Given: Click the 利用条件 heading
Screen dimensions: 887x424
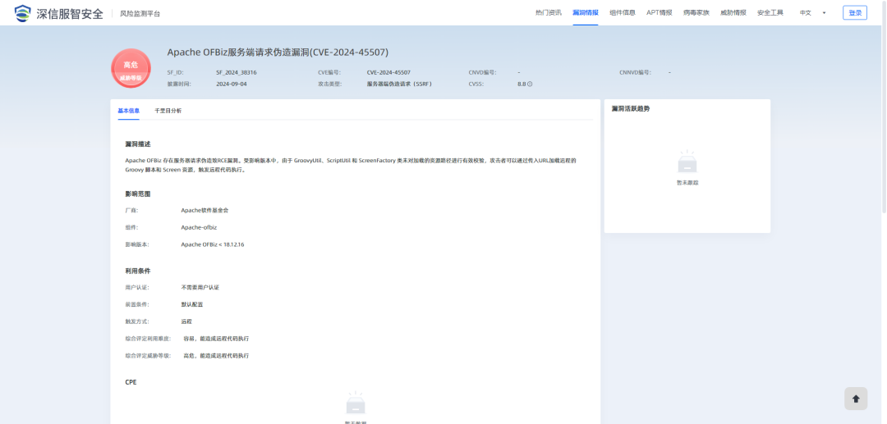Looking at the screenshot, I should 138,271.
